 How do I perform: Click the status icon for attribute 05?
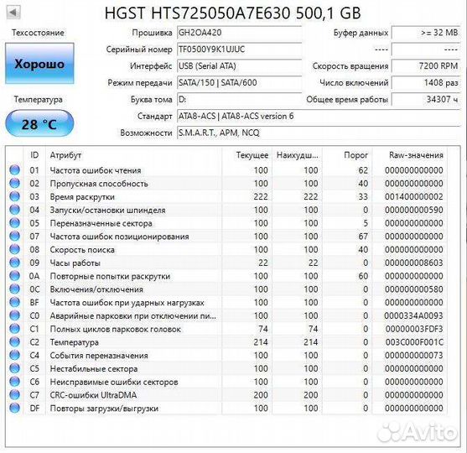coord(14,222)
